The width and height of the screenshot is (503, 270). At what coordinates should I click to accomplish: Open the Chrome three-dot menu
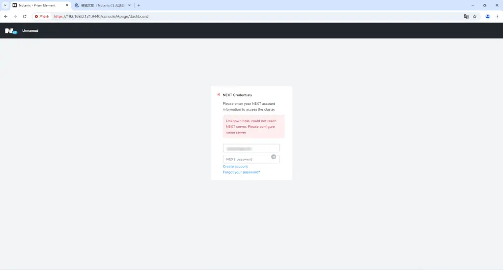click(497, 16)
